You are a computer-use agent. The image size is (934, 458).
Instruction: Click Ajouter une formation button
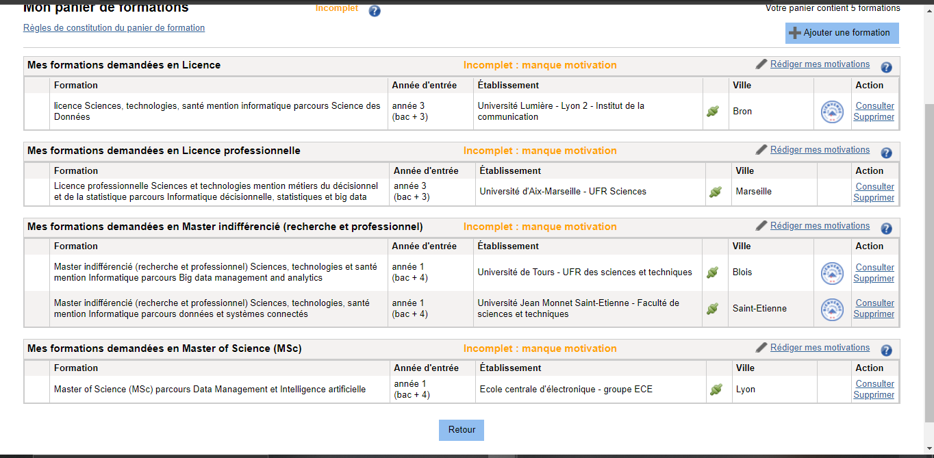[842, 33]
